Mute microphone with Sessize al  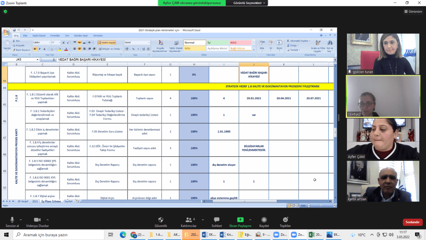click(x=12, y=221)
